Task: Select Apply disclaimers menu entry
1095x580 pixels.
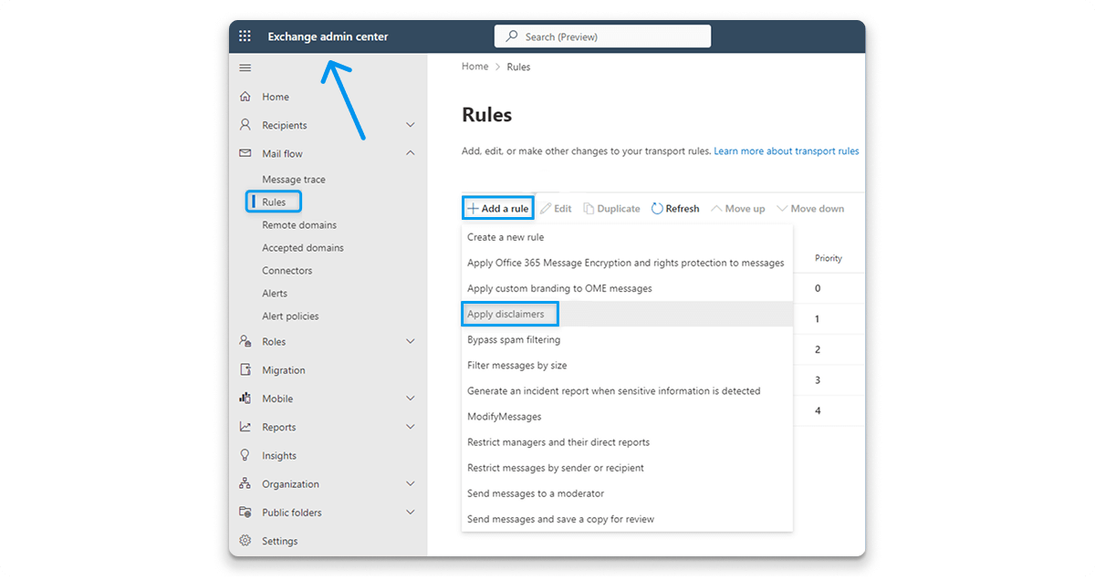Action: click(x=627, y=314)
